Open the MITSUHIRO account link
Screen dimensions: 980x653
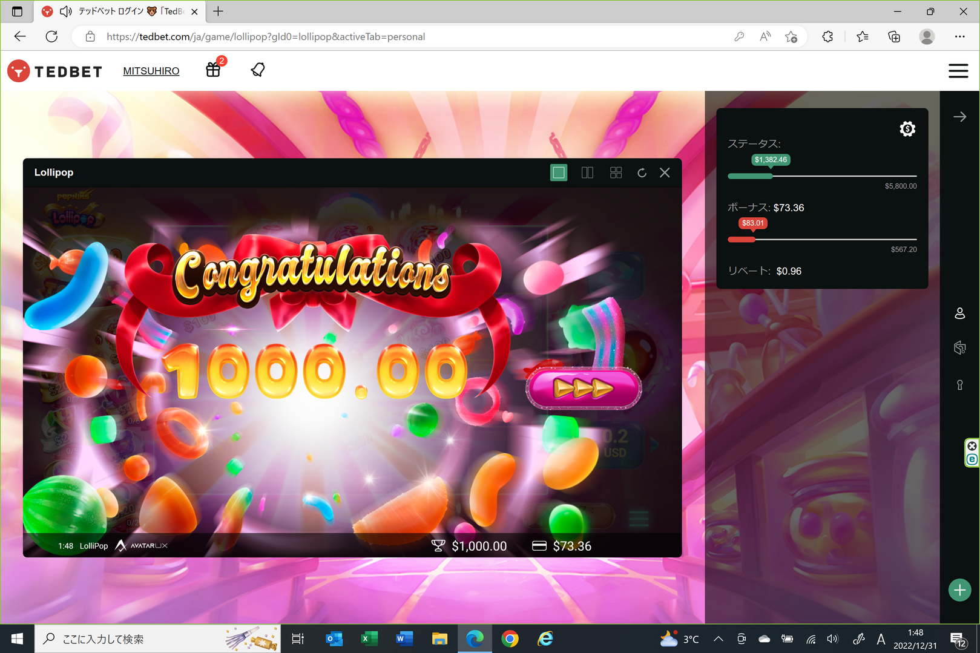[151, 71]
